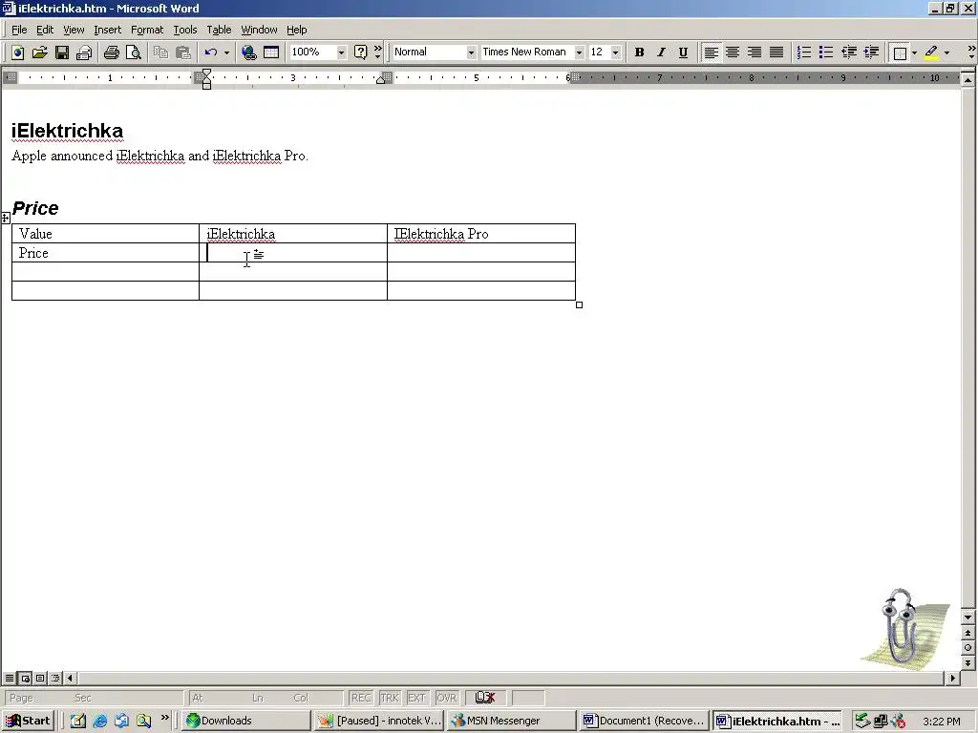Open the Font dropdown showing Times New Roman
This screenshot has height=733, width=978.
click(x=579, y=52)
